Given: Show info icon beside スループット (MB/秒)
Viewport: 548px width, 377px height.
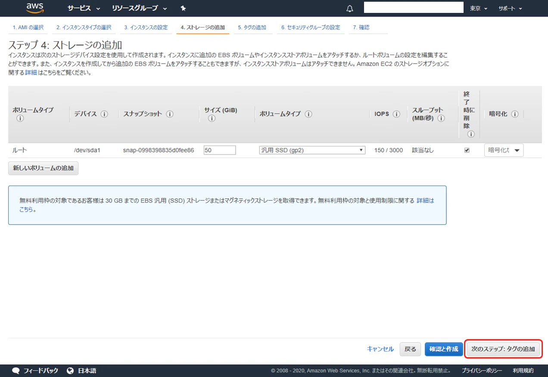Looking at the screenshot, I should coord(441,118).
